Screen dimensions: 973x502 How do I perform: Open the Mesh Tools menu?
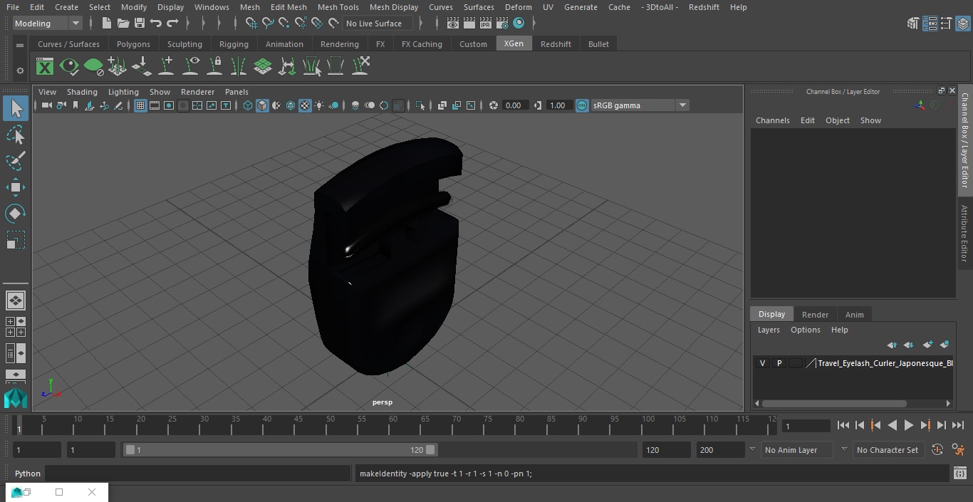338,7
